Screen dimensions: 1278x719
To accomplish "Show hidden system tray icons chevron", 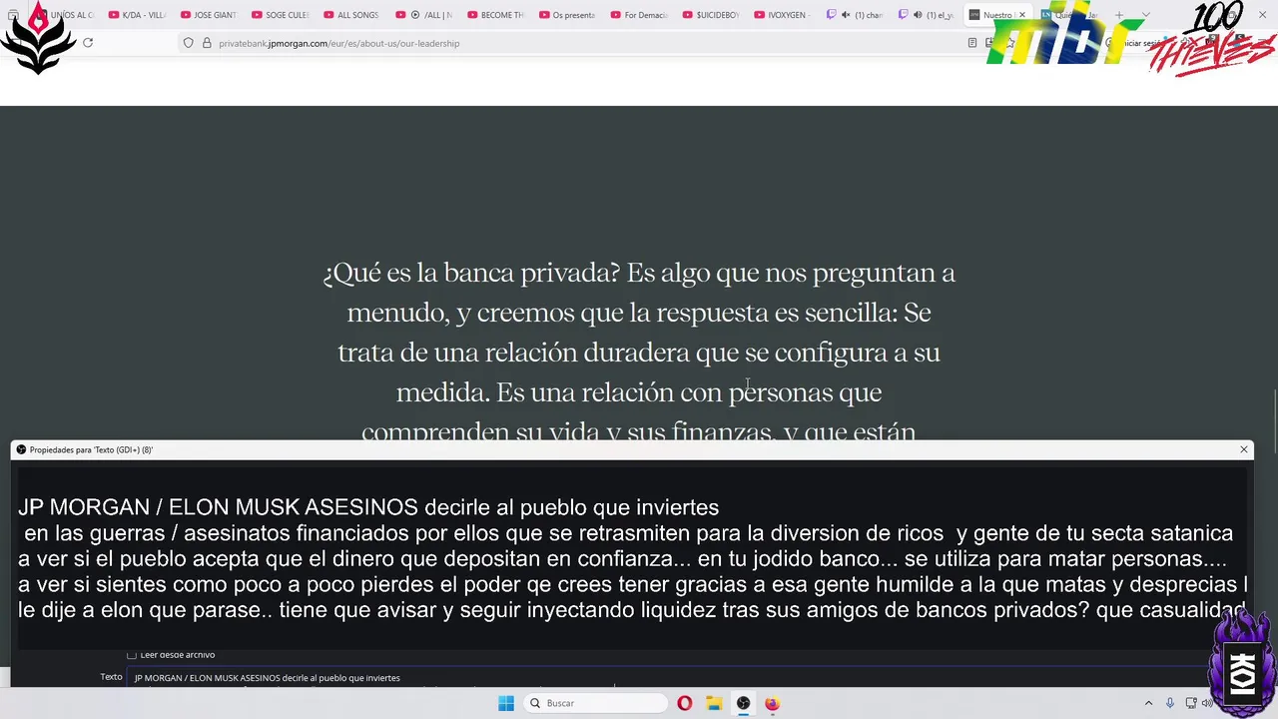I will 1148,703.
